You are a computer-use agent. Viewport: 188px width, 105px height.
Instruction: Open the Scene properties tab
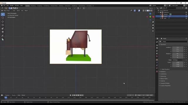[157, 54]
